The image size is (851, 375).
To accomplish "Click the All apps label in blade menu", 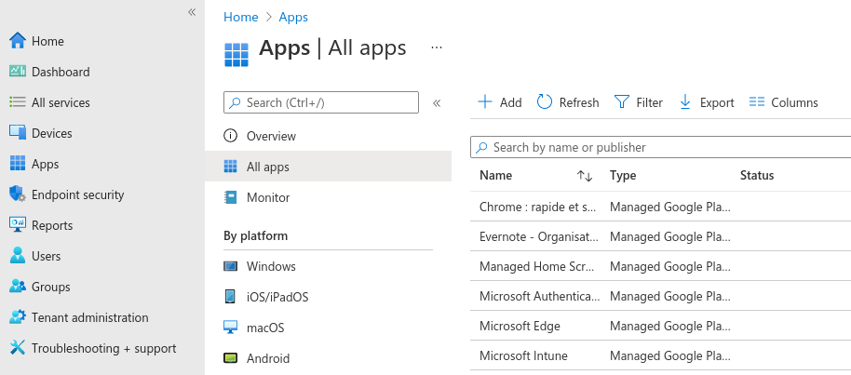I will pyautogui.click(x=268, y=167).
